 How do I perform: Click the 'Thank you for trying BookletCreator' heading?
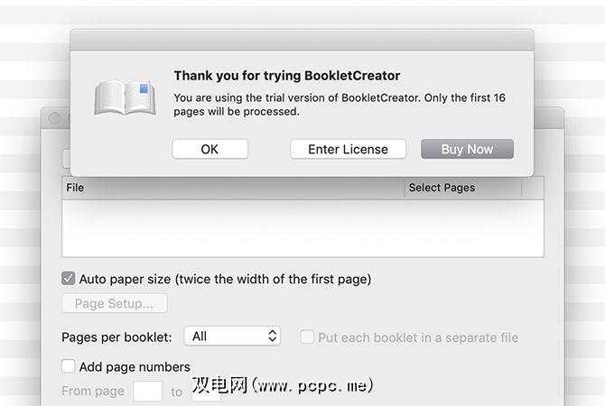point(286,76)
